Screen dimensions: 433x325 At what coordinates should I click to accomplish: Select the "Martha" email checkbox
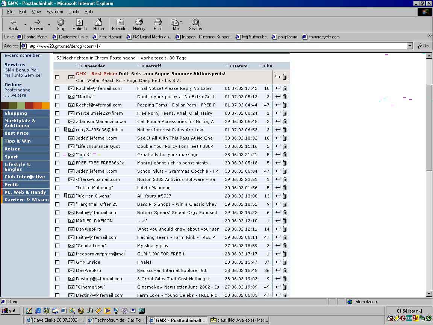click(x=57, y=97)
